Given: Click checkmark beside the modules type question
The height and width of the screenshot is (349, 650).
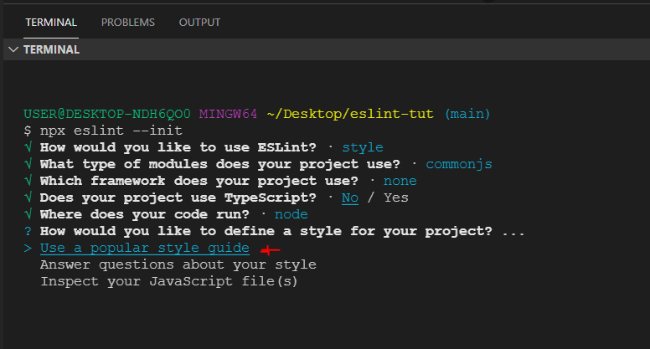Looking at the screenshot, I should [28, 164].
